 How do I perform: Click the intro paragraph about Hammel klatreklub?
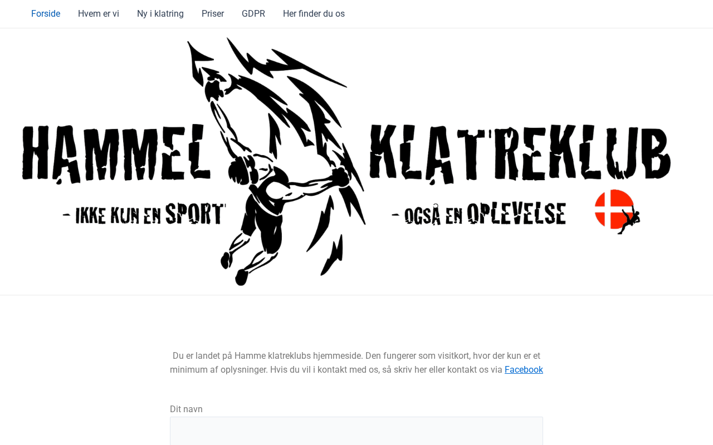356,363
